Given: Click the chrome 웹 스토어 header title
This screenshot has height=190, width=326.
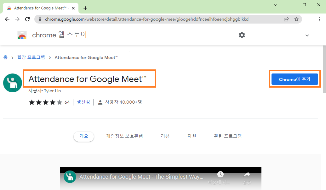Looking at the screenshot, I should click(x=60, y=35).
